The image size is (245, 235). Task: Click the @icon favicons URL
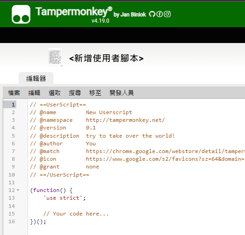(x=165, y=159)
